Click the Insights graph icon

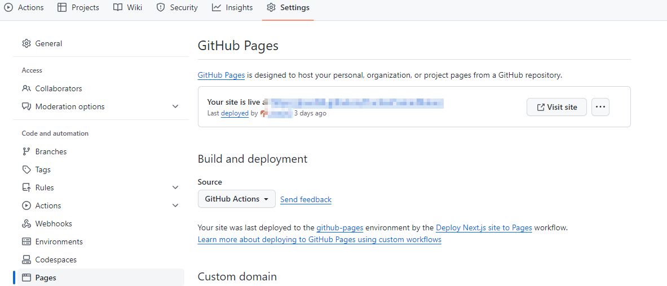pos(217,8)
